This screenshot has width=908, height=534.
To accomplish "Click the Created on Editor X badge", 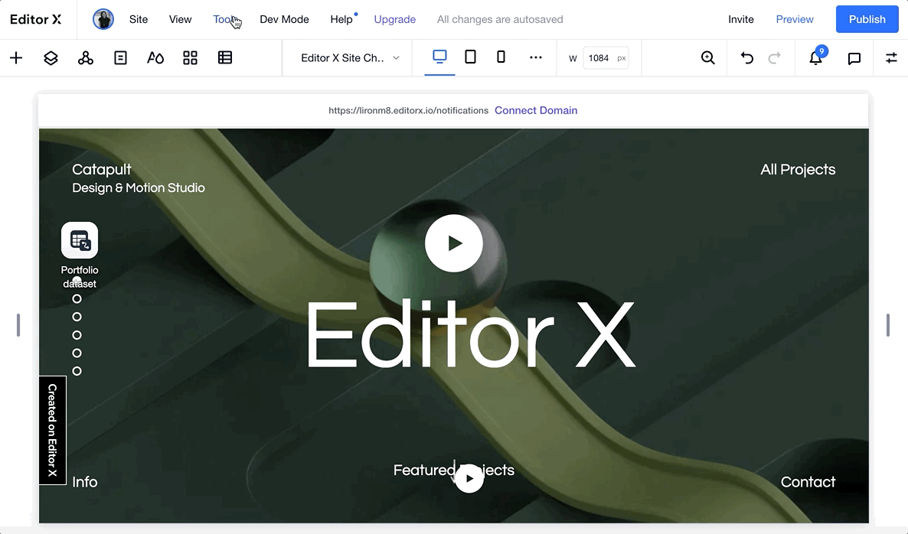I will 53,431.
